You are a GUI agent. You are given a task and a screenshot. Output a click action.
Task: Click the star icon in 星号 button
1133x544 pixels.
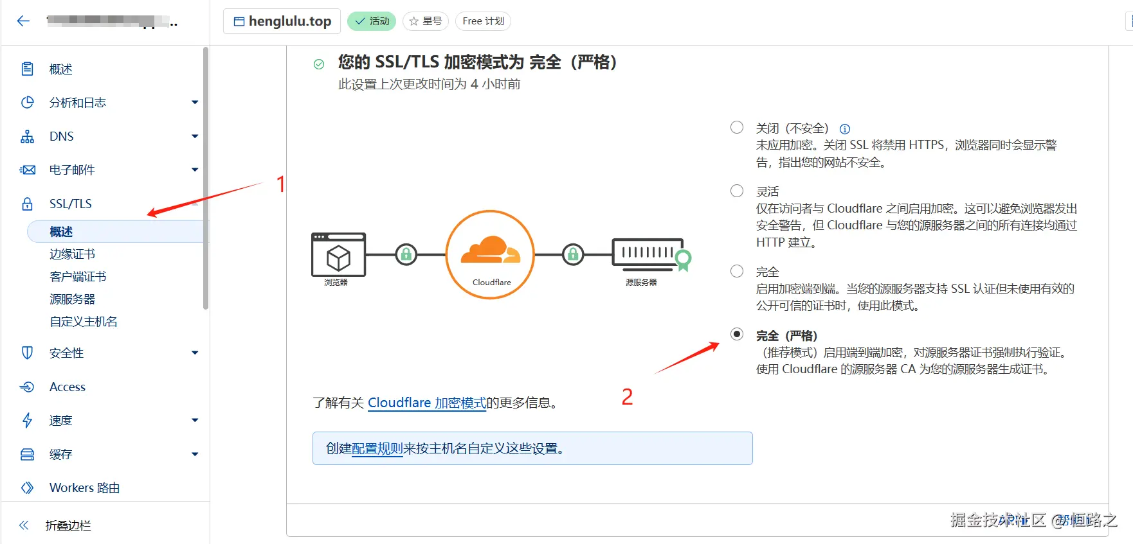[413, 21]
